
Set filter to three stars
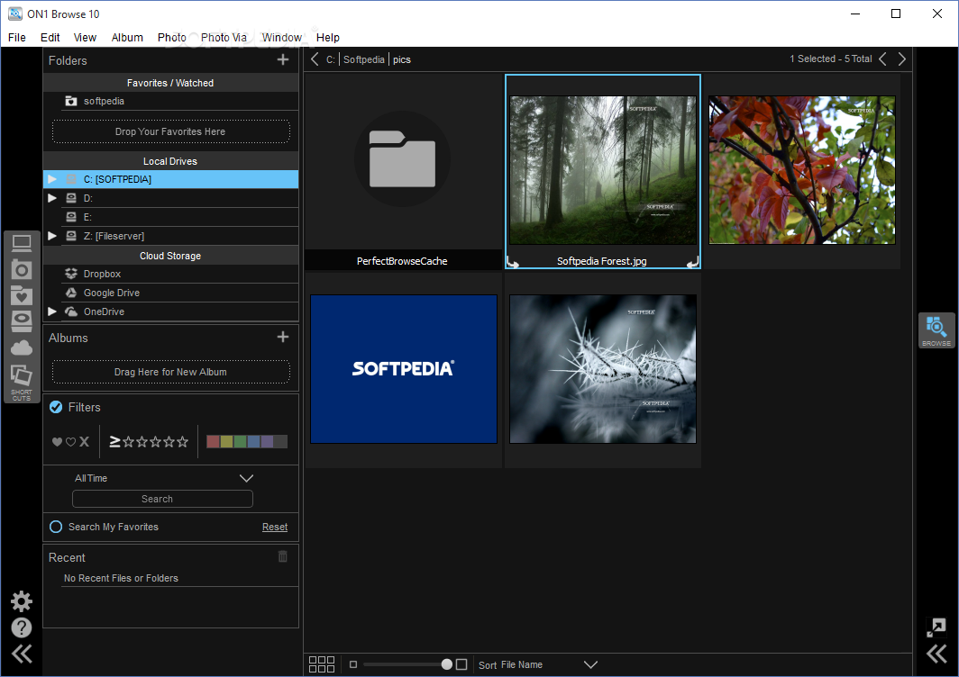click(155, 442)
